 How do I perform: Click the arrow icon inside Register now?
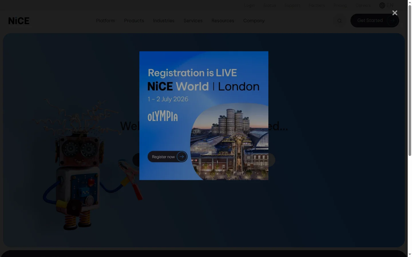pyautogui.click(x=182, y=156)
